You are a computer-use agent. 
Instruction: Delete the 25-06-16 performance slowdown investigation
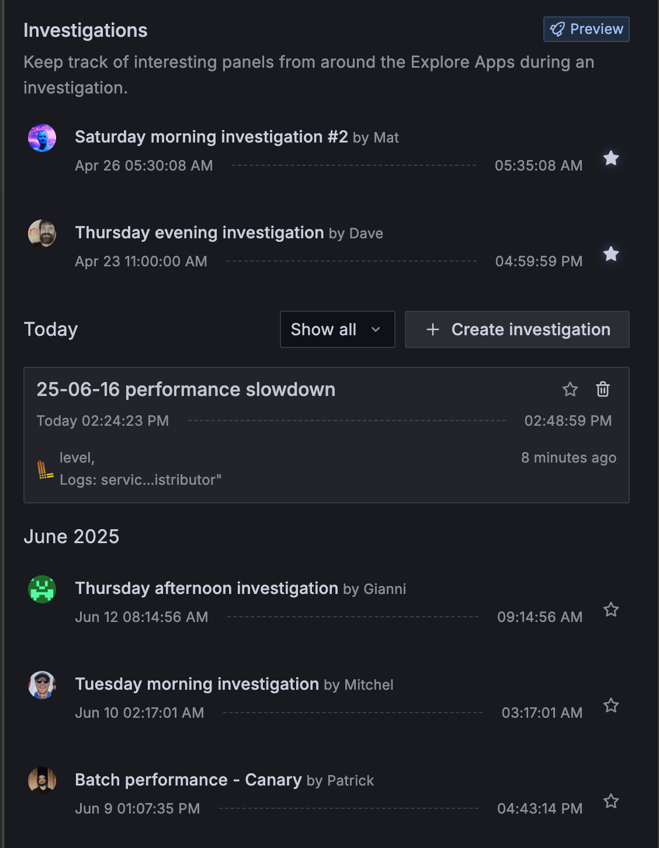click(x=603, y=390)
